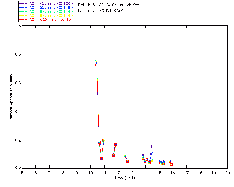Select the purple plus marker near 14.5 GMT at 0.17
234x187 pixels.
(152, 144)
